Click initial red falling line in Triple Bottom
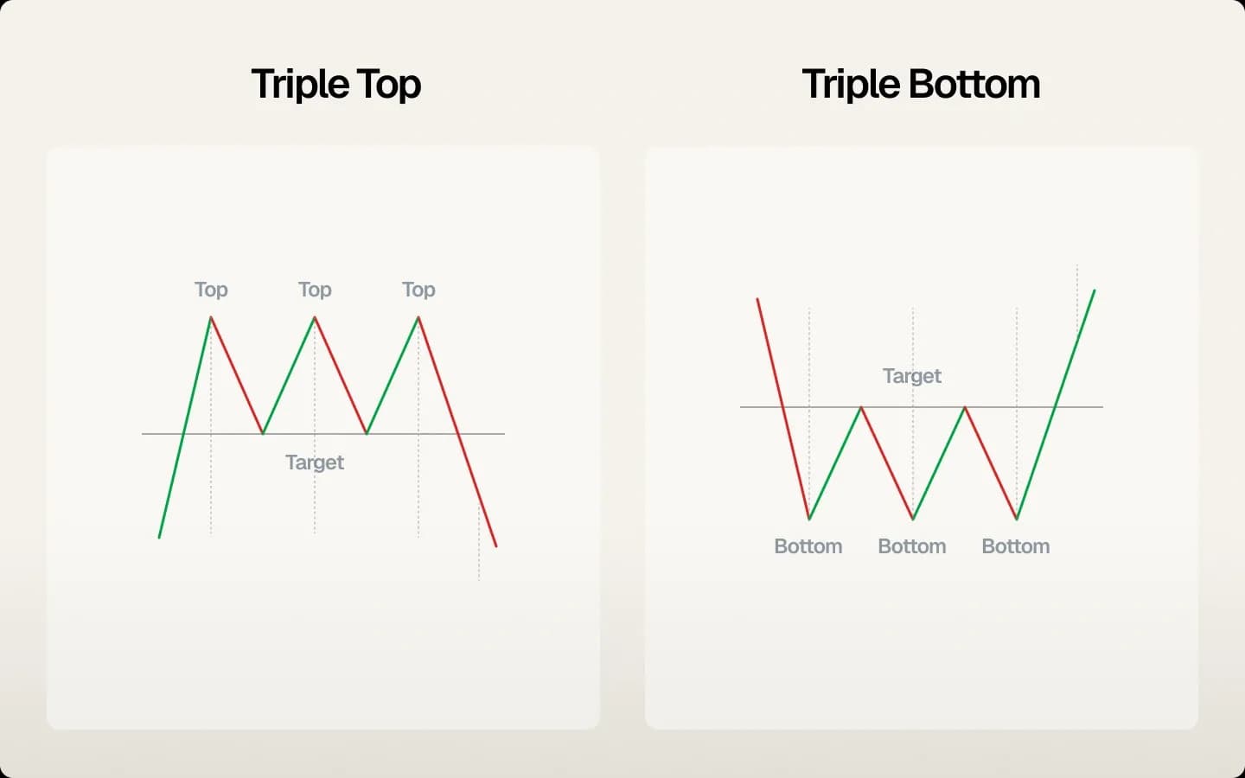The height and width of the screenshot is (778, 1245). [783, 409]
